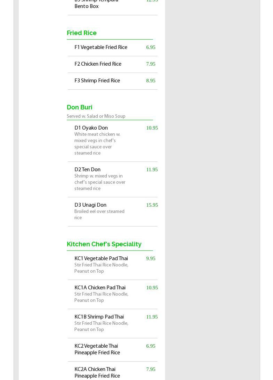Click KC2 Vegetable Thai Pineapple Fried Rice
273x380 pixels.
click(x=97, y=349)
